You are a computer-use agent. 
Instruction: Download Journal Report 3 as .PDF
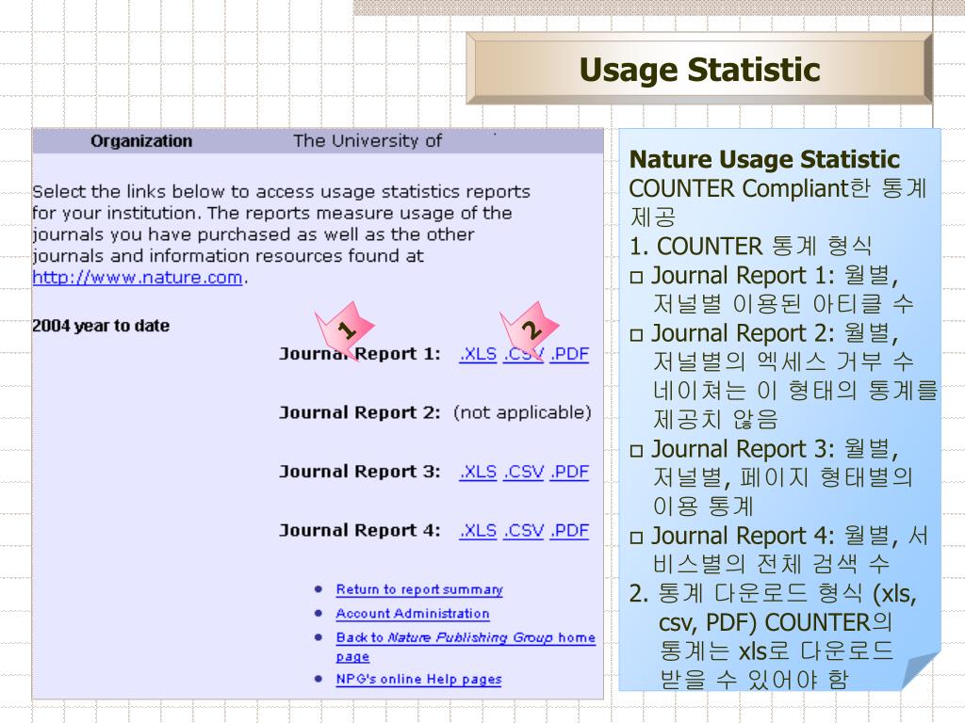[x=570, y=472]
